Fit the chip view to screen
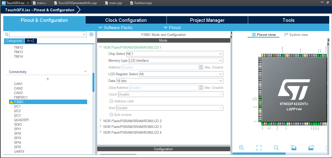 coord(259,148)
